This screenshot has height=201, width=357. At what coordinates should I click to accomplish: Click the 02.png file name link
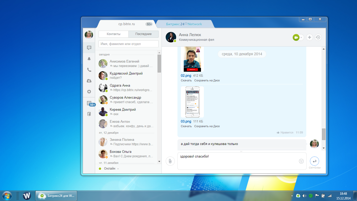(x=186, y=75)
